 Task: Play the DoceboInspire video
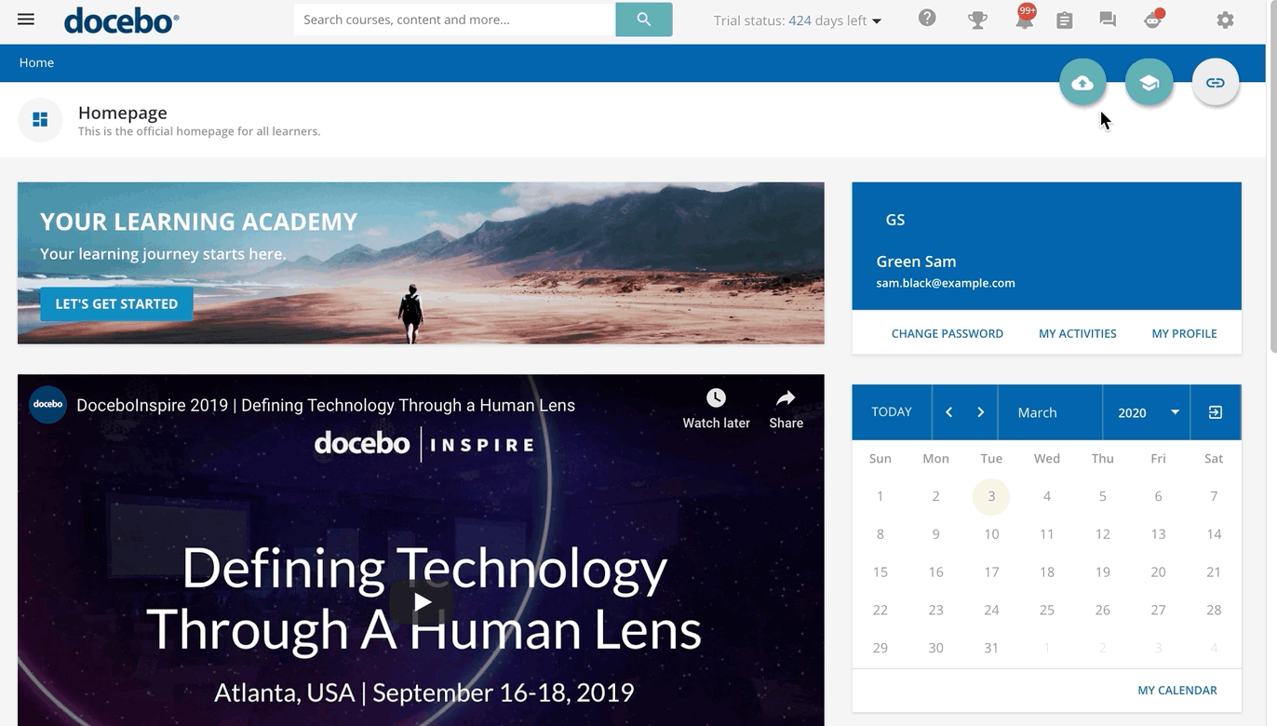421,602
